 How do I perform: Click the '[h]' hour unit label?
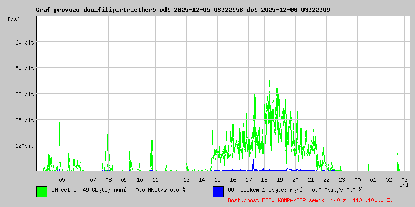click(x=404, y=185)
